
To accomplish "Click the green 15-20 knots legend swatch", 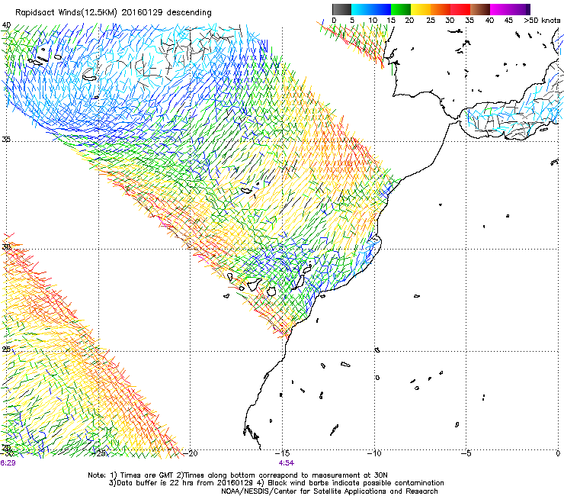I will (401, 9).
